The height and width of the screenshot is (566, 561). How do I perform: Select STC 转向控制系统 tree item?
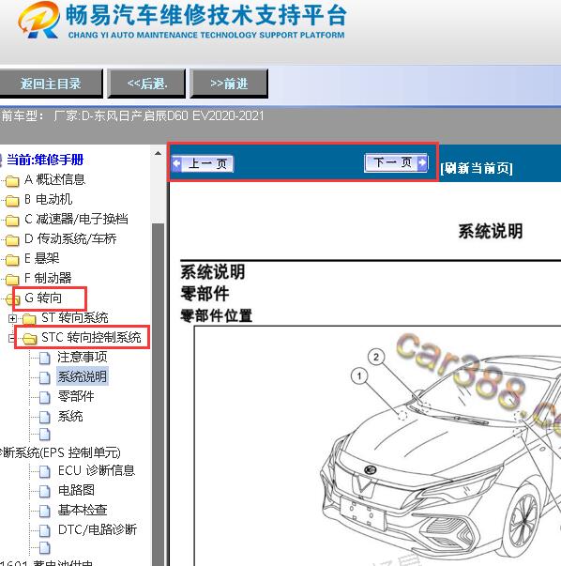point(91,337)
